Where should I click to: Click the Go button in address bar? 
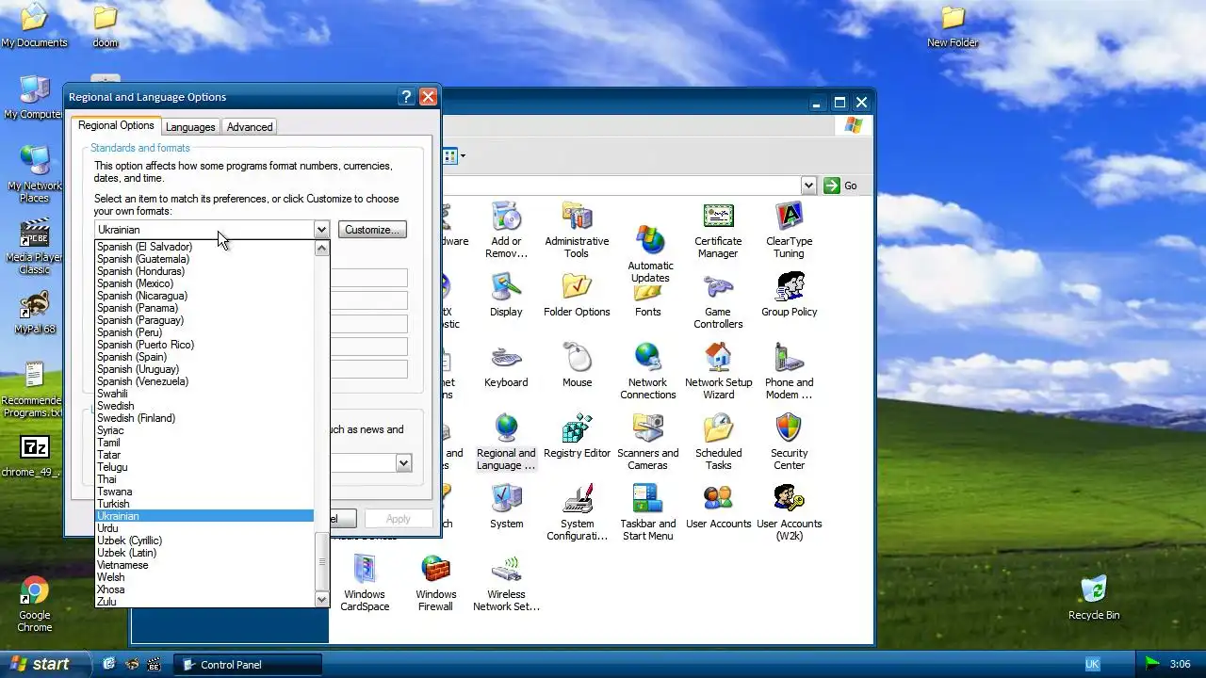click(840, 186)
